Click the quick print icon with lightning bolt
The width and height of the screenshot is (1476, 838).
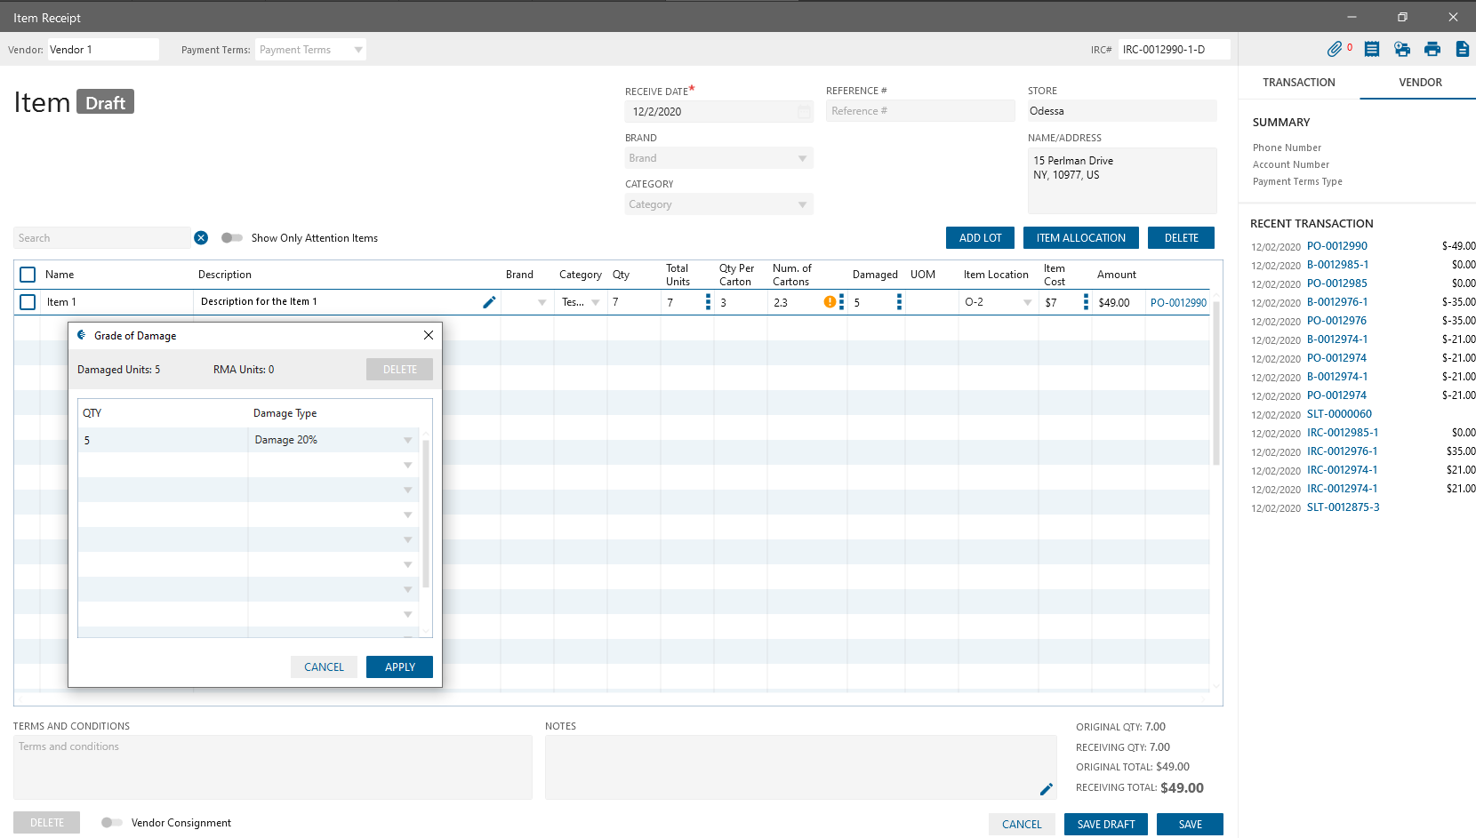(1402, 50)
